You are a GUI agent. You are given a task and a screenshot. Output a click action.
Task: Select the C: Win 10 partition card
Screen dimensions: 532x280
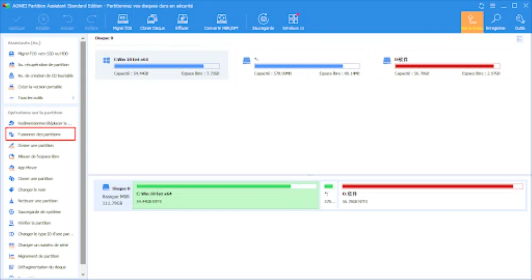pos(162,65)
